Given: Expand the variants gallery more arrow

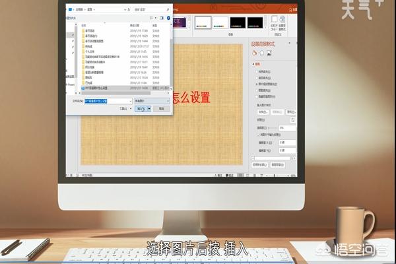Looking at the screenshot, I should (x=265, y=27).
